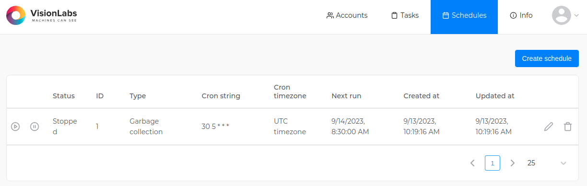The height and width of the screenshot is (186, 587).
Task: Edit schedule with the pencil icon
Action: (x=549, y=127)
